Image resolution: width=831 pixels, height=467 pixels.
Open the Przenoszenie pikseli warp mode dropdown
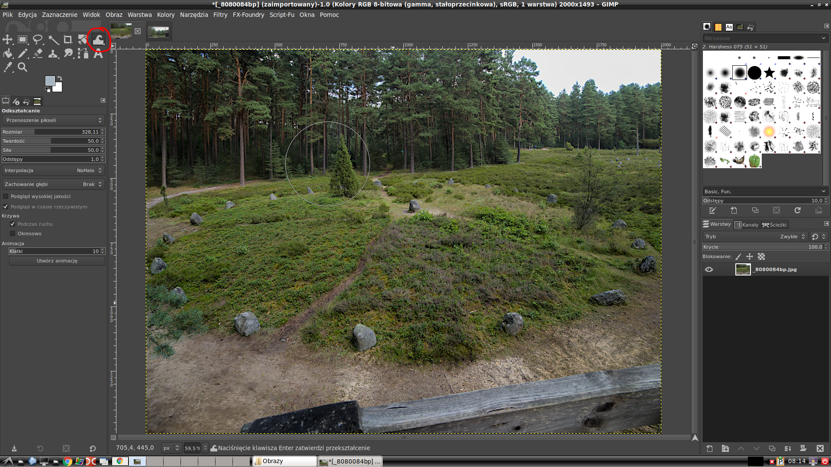[x=54, y=120]
